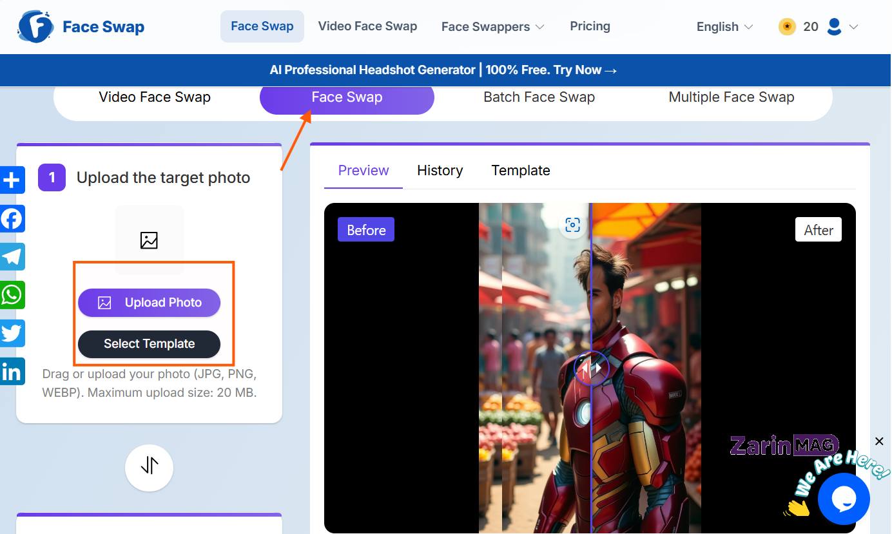This screenshot has height=534, width=892.
Task: Switch to Batch Face Swap tab
Action: pos(539,97)
